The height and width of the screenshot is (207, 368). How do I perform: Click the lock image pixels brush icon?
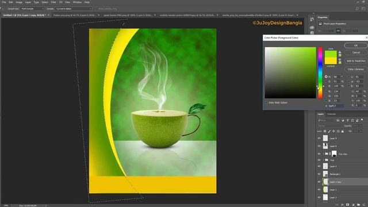click(x=329, y=132)
